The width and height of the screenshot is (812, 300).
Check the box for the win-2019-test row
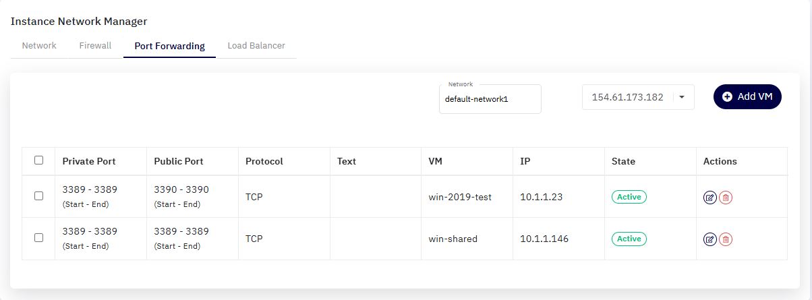[x=39, y=196]
